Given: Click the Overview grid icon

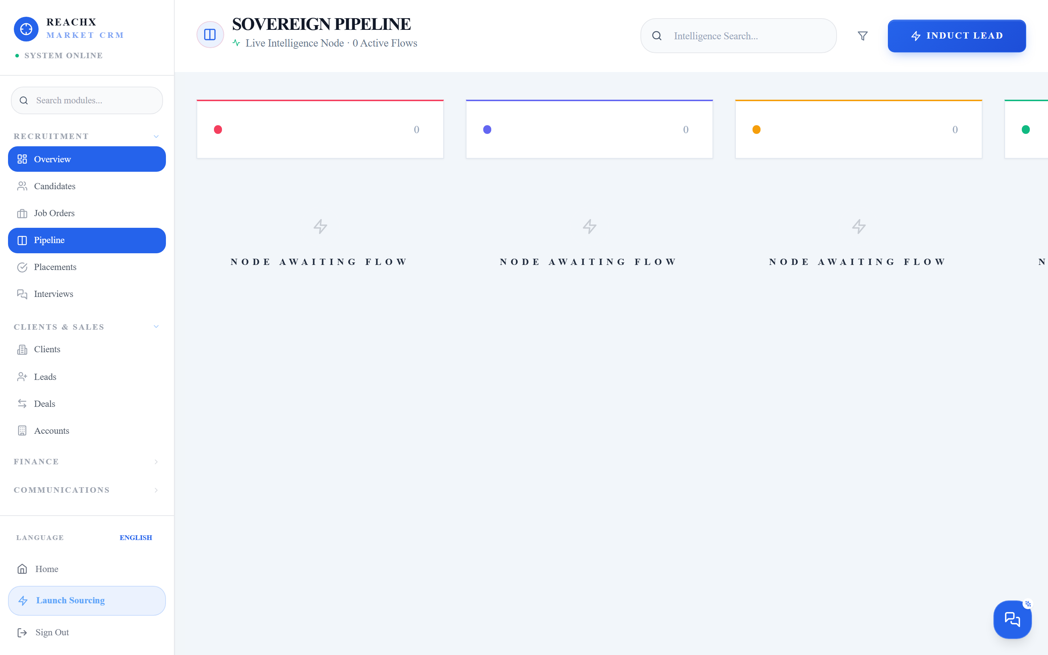Looking at the screenshot, I should point(22,159).
